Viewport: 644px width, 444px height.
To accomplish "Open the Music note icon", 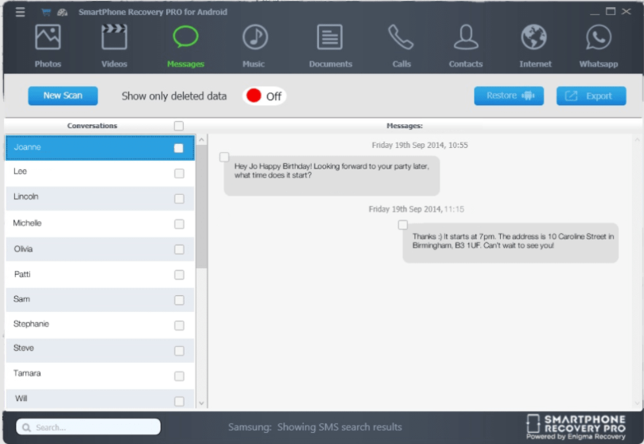I will pos(255,37).
